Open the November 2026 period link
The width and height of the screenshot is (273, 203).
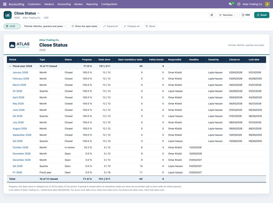[21, 154]
